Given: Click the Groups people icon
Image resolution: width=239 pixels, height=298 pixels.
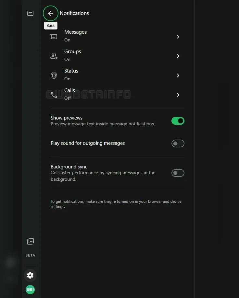Looking at the screenshot, I should tap(54, 56).
